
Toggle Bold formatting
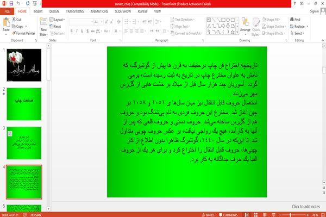click(72, 31)
